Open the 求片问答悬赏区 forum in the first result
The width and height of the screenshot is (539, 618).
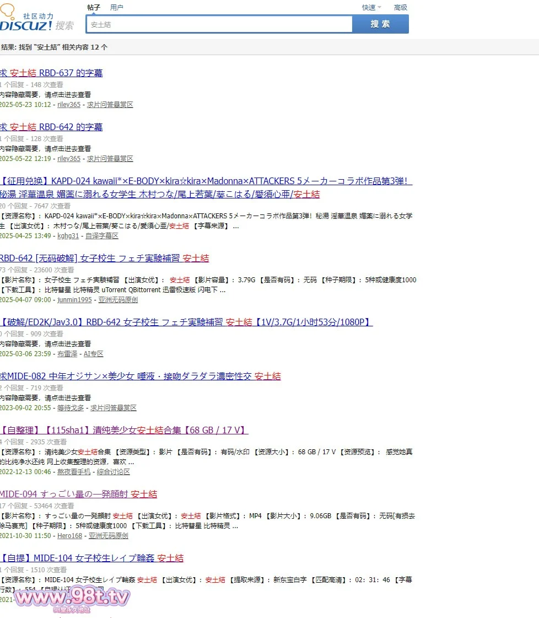pyautogui.click(x=110, y=105)
